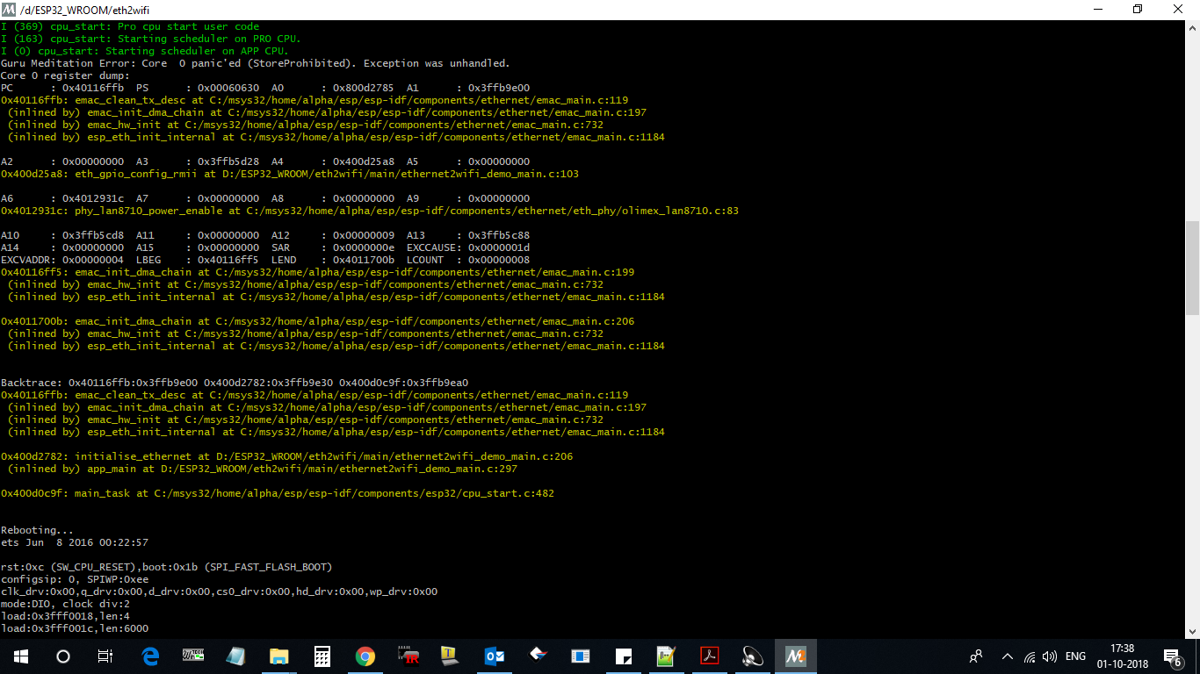Open Task View on the taskbar

pos(105,656)
